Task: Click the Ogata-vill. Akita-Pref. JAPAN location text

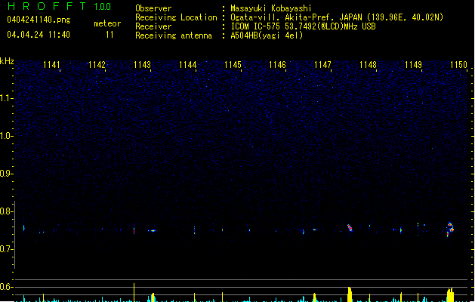Action: [337, 17]
